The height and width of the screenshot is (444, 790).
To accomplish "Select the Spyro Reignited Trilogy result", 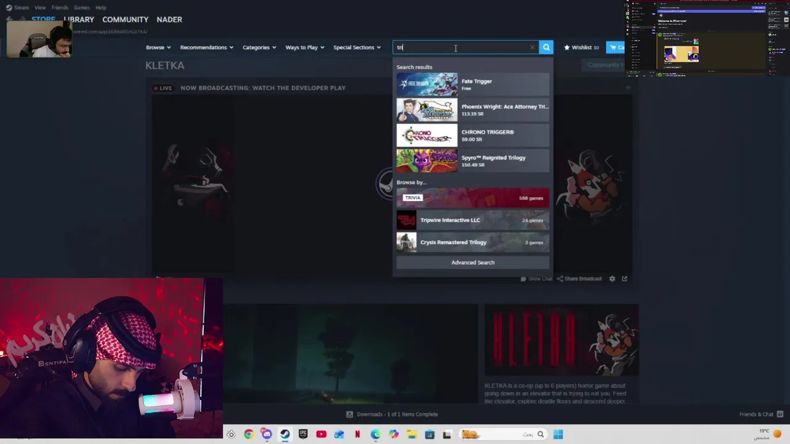I will point(473,161).
